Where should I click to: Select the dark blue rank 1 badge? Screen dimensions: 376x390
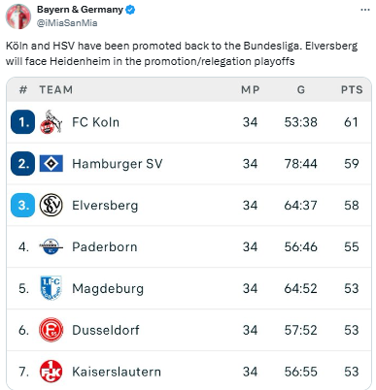tap(22, 122)
